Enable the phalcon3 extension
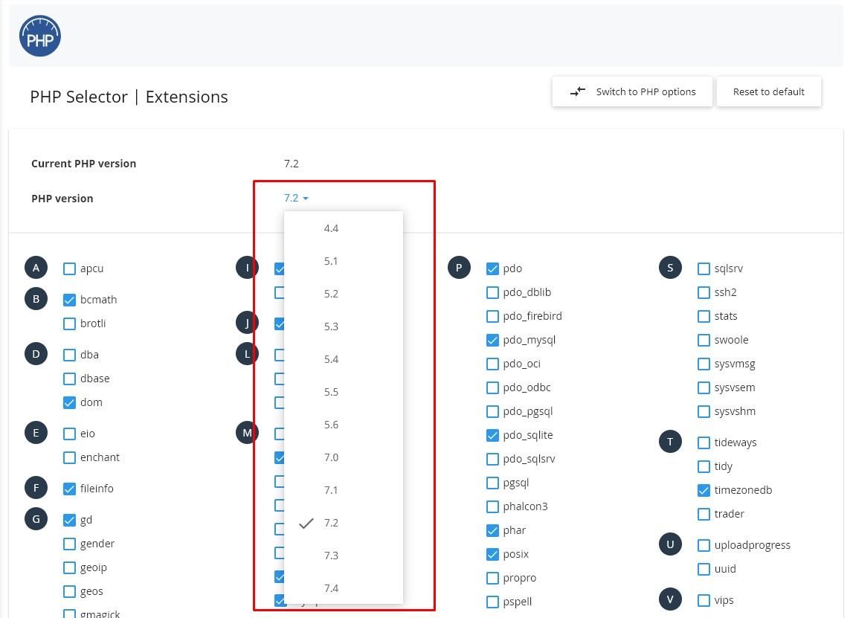Viewport: 853px width, 618px height. coord(492,507)
